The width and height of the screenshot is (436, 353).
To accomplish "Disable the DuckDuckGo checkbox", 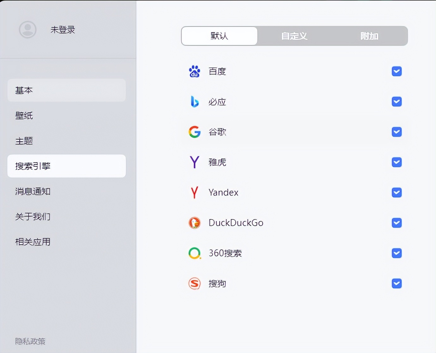I will (397, 223).
